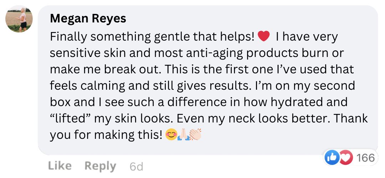This screenshot has width=385, height=178.
Task: Click Megan Reyes' profile picture
Action: pos(19,19)
